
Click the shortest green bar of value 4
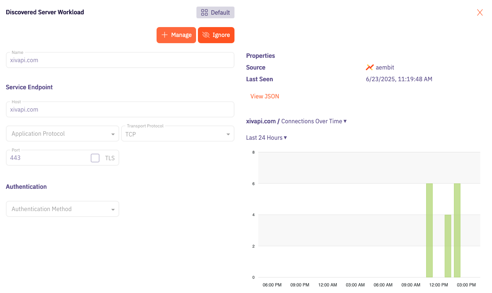click(448, 246)
